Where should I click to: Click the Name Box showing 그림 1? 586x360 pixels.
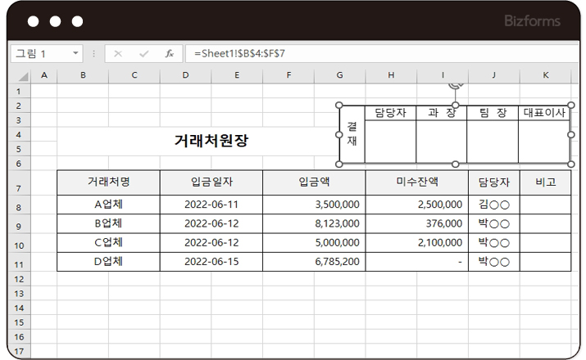[47, 54]
